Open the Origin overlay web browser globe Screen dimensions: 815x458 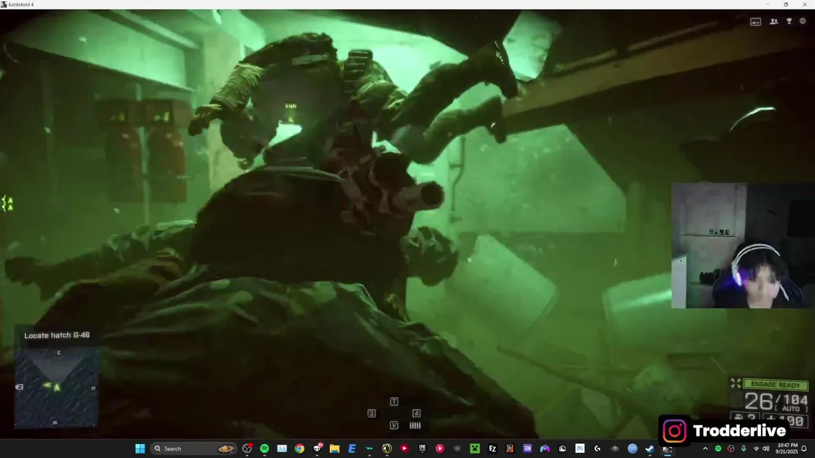coord(803,21)
